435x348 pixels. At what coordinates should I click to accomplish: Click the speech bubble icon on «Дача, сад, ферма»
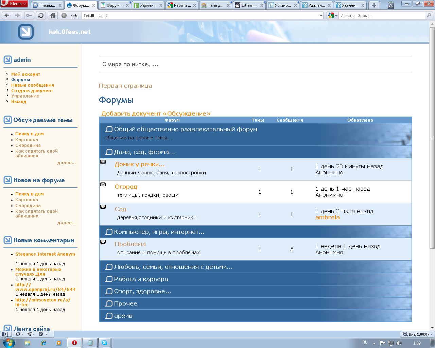coord(108,152)
